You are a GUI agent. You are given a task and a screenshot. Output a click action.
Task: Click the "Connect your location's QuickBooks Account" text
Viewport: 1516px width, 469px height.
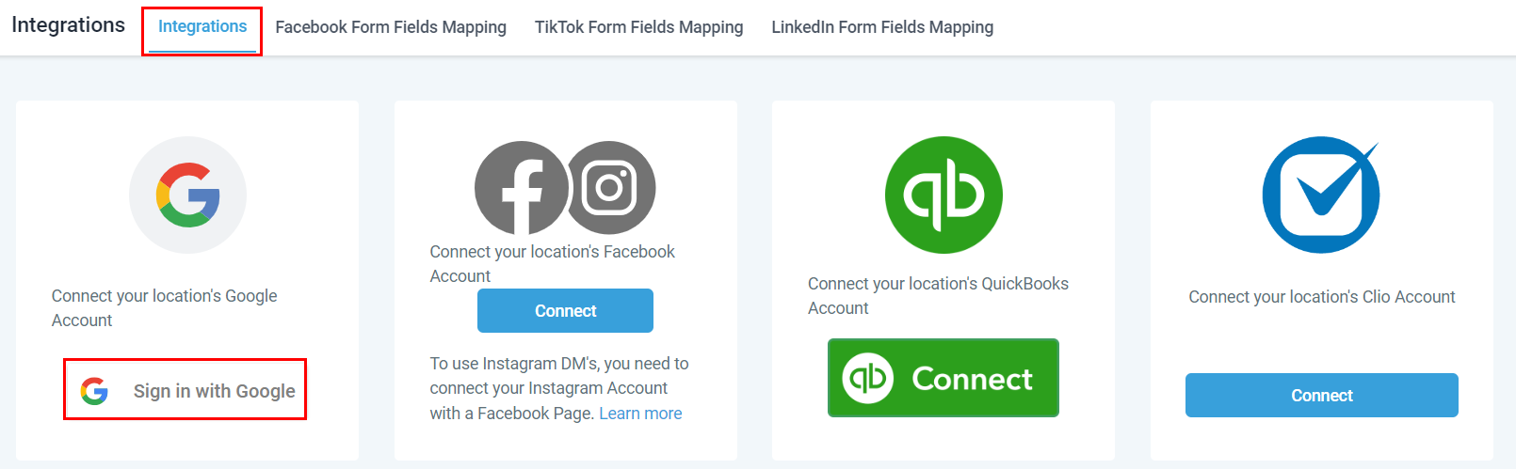click(938, 295)
